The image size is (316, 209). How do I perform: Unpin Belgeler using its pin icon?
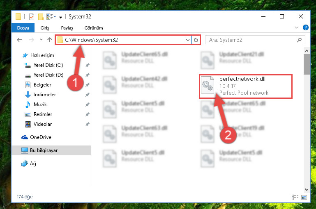click(87, 85)
